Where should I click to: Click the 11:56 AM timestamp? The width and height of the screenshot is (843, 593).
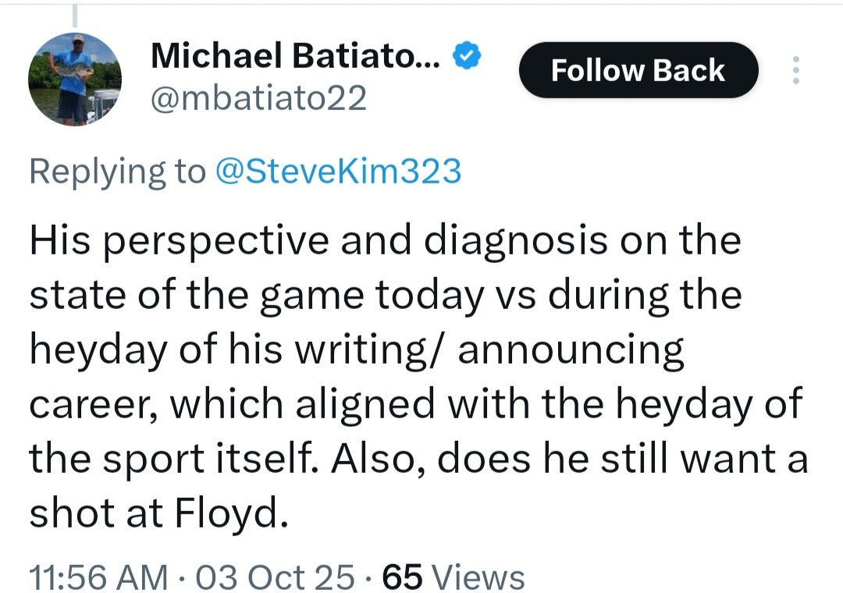click(x=98, y=577)
